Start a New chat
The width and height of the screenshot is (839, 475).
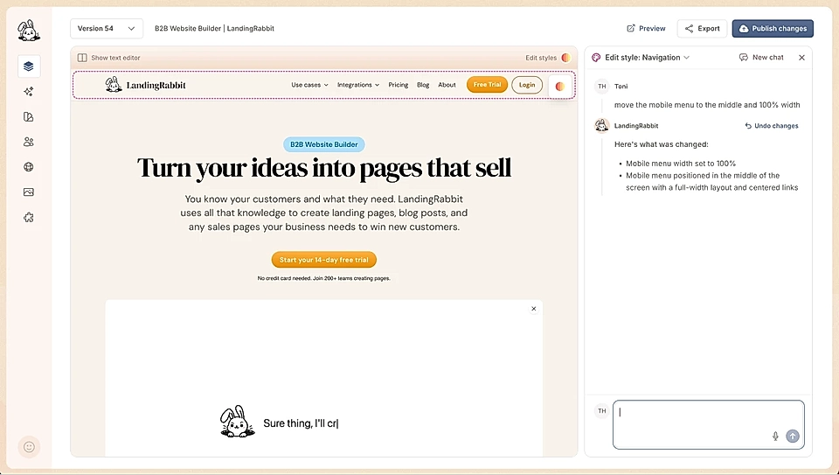[x=761, y=58]
